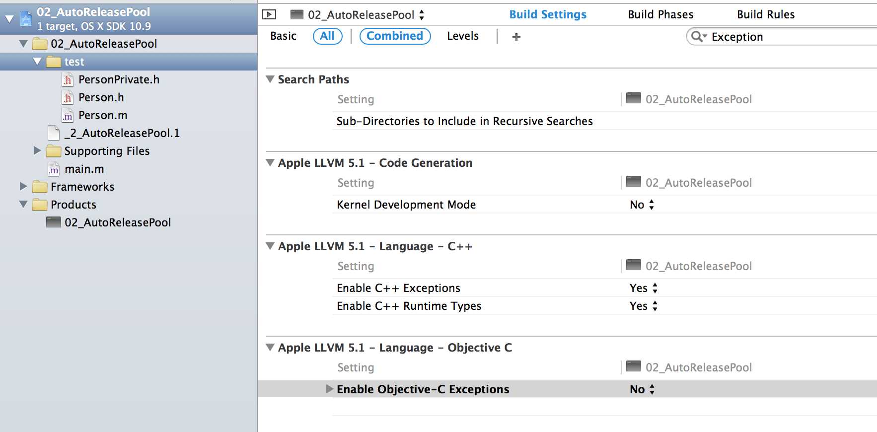Collapse the Search Paths section
The height and width of the screenshot is (432, 877).
click(270, 79)
